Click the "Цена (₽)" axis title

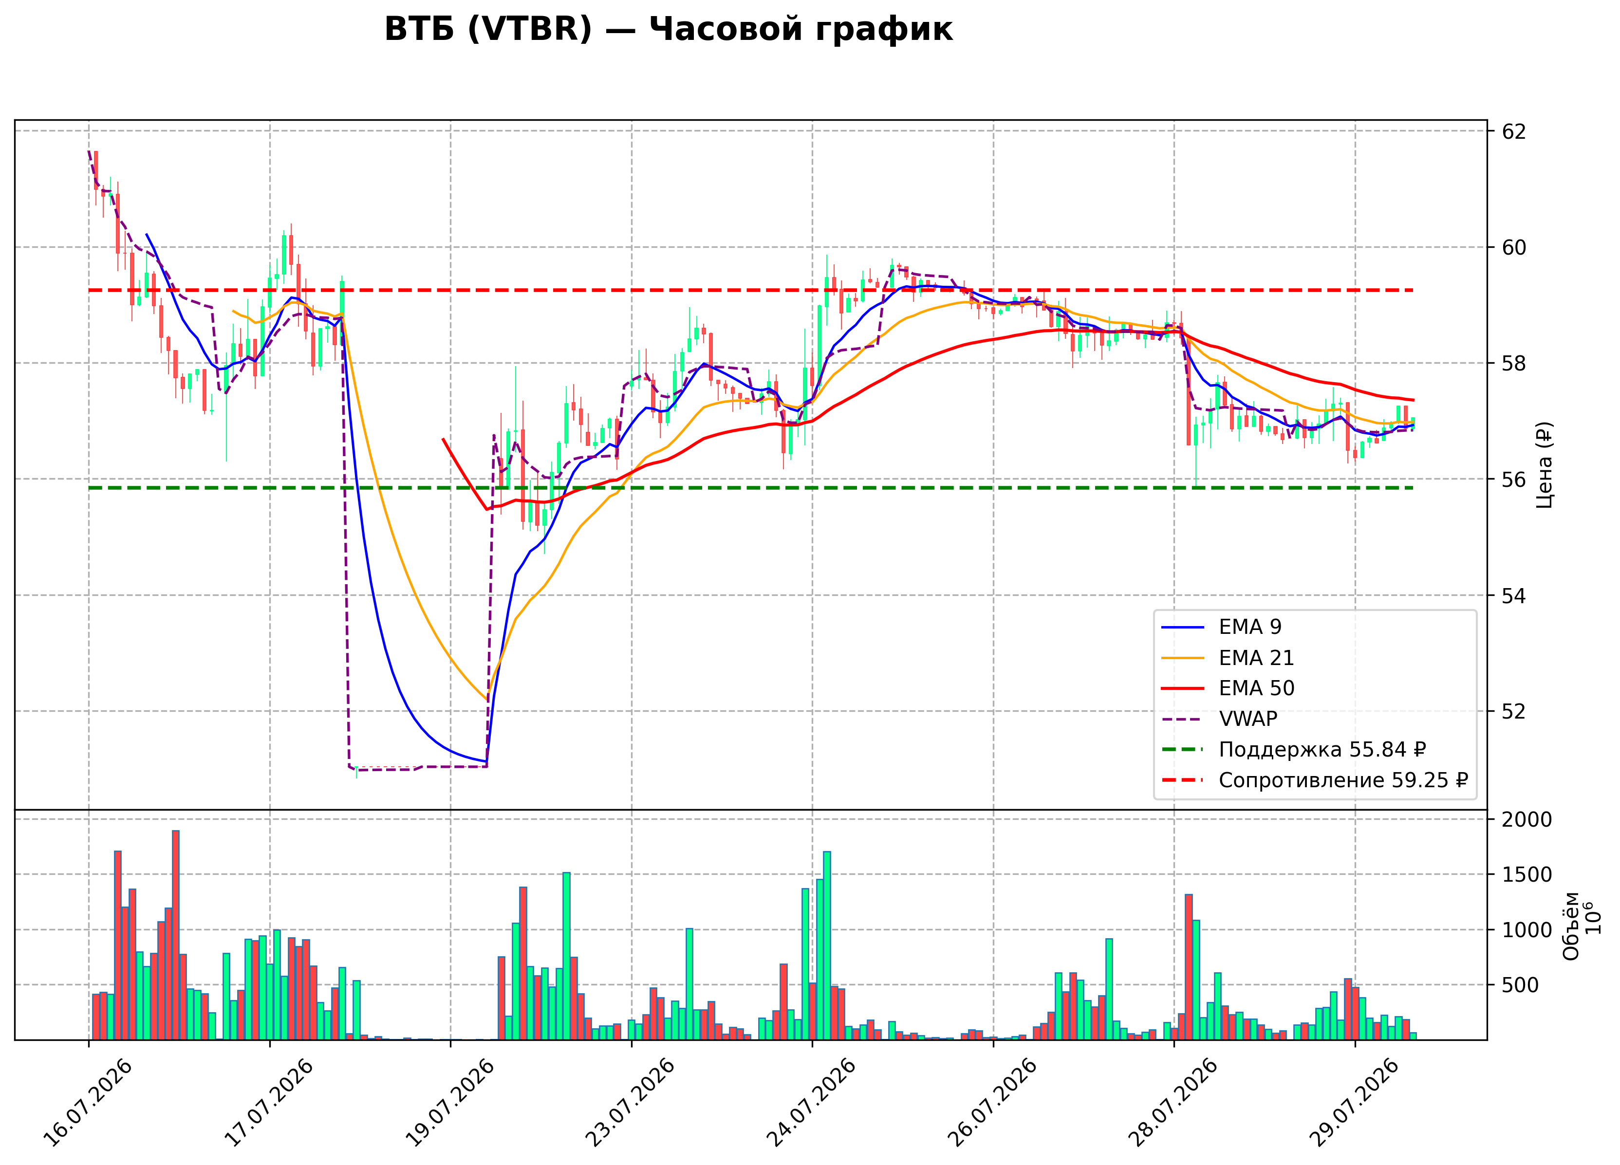coord(1545,465)
